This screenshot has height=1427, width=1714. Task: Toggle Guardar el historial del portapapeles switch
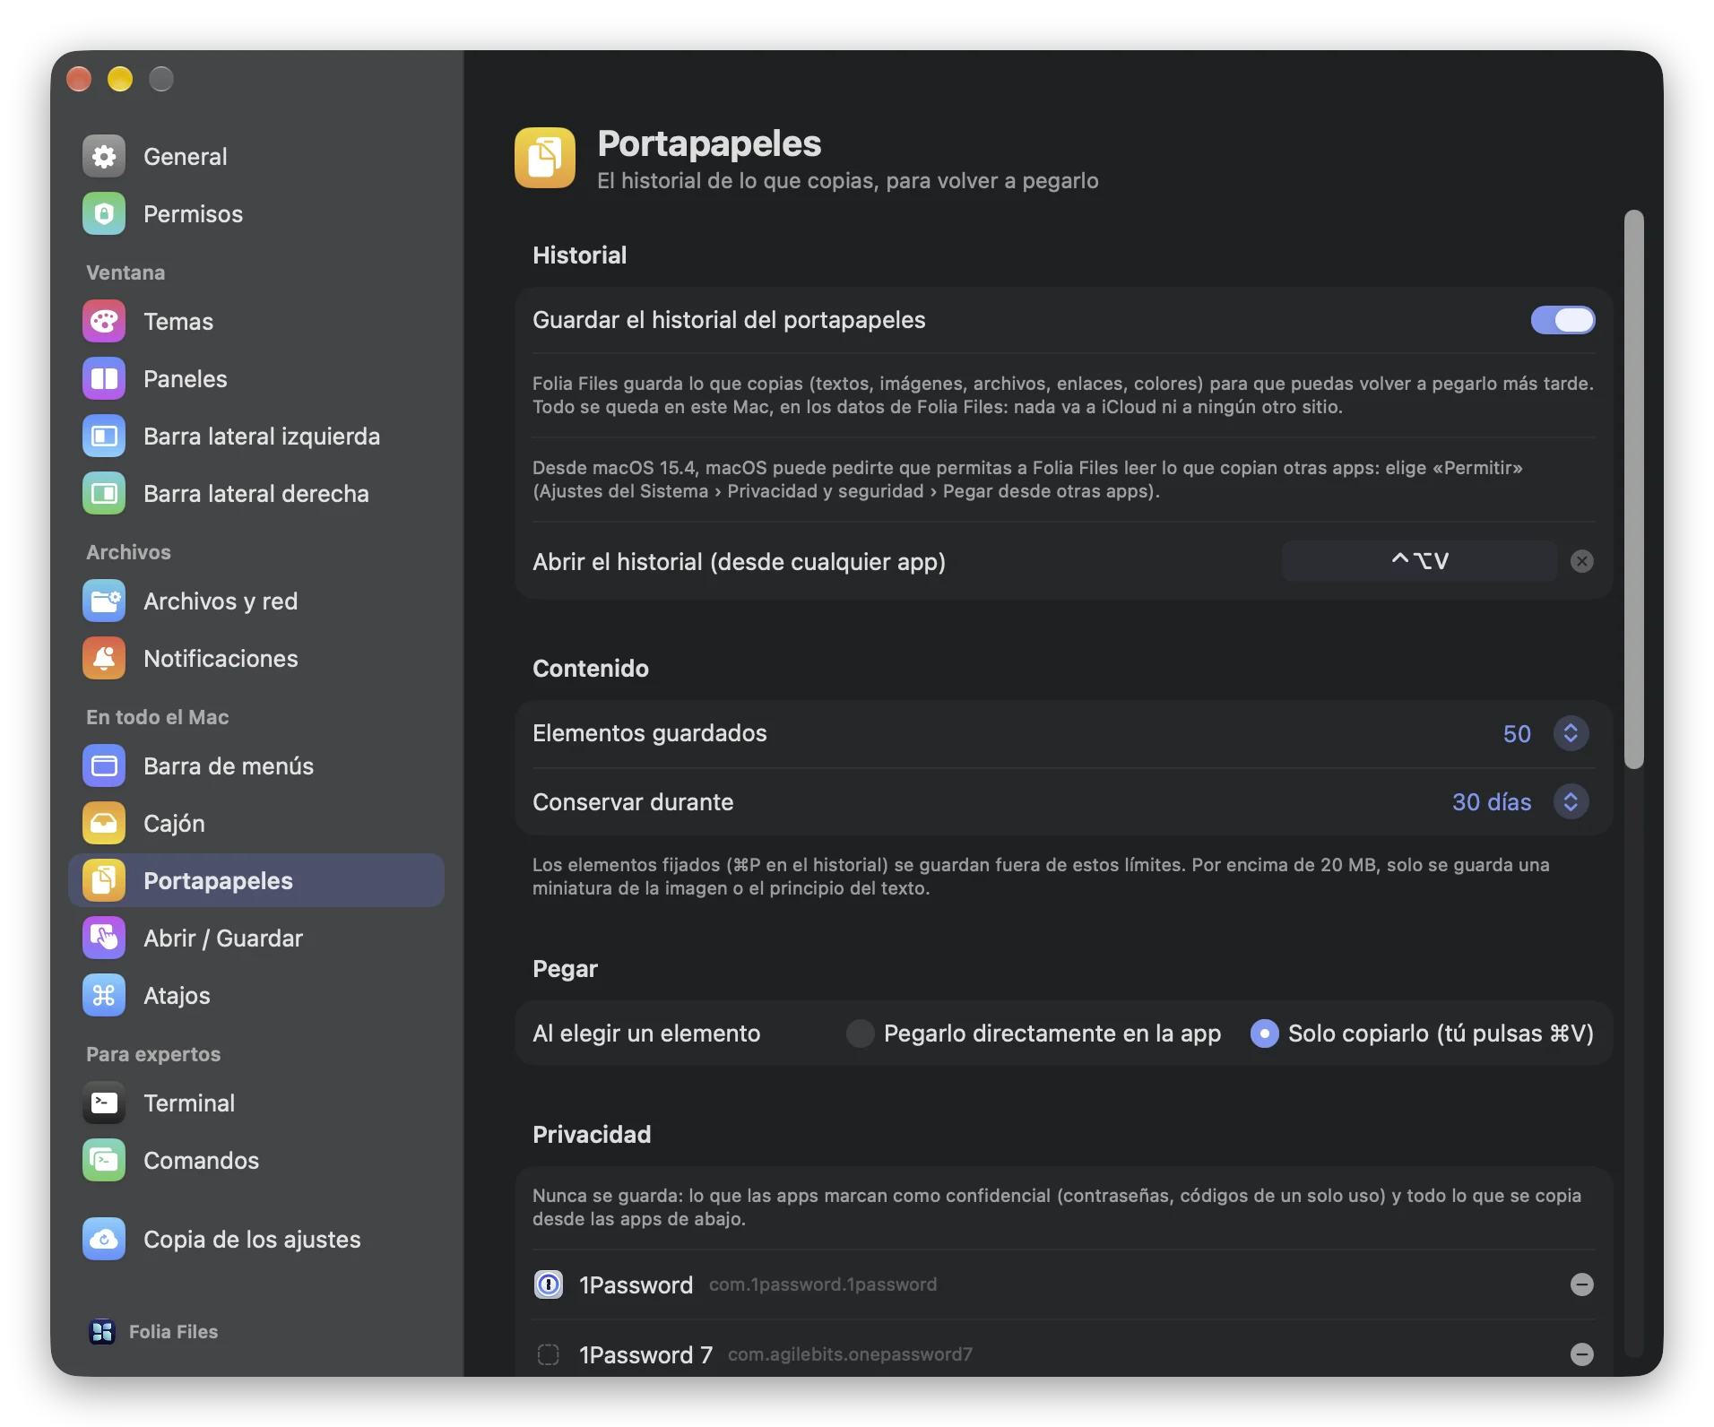click(x=1563, y=320)
